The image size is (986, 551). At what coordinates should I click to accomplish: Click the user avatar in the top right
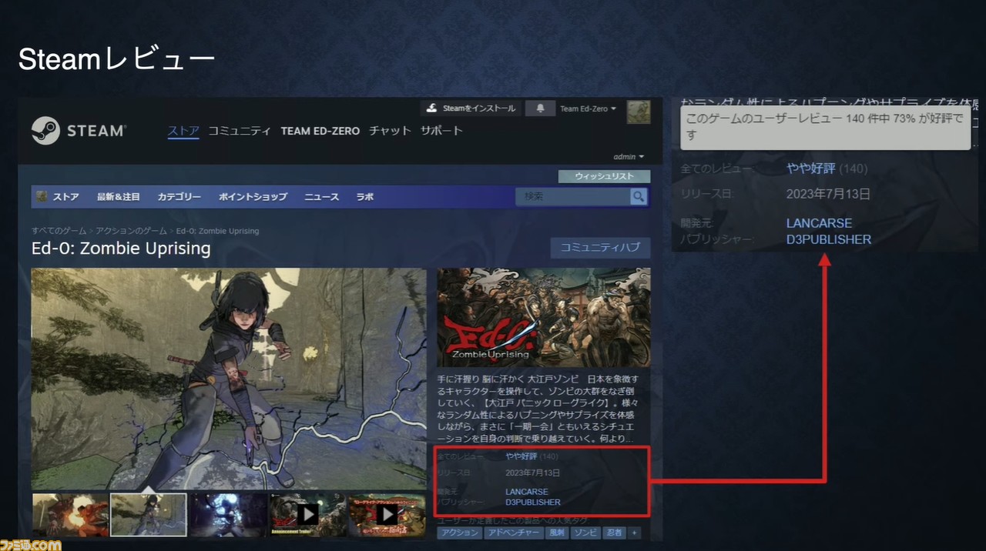pyautogui.click(x=639, y=112)
